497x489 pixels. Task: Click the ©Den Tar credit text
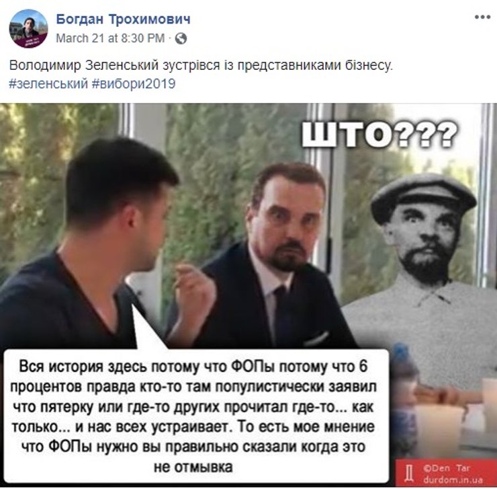(x=447, y=468)
